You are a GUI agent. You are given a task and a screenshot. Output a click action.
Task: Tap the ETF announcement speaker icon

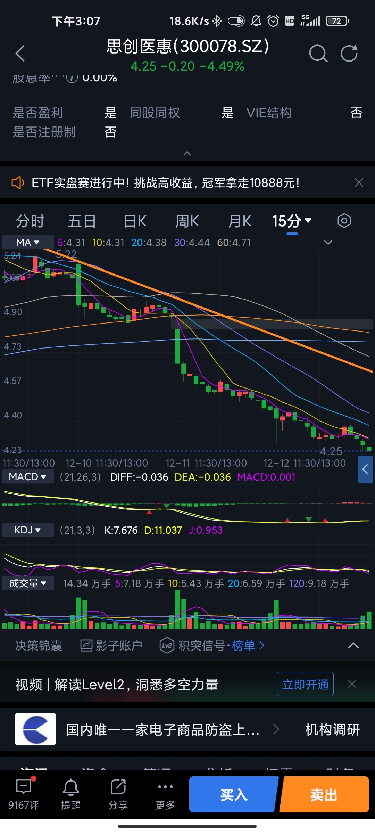tap(17, 182)
